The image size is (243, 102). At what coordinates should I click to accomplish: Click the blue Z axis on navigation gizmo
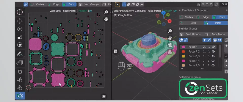point(164,13)
